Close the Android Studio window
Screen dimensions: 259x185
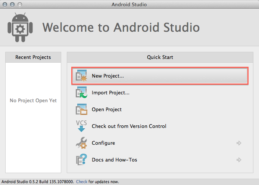[x=5, y=4]
